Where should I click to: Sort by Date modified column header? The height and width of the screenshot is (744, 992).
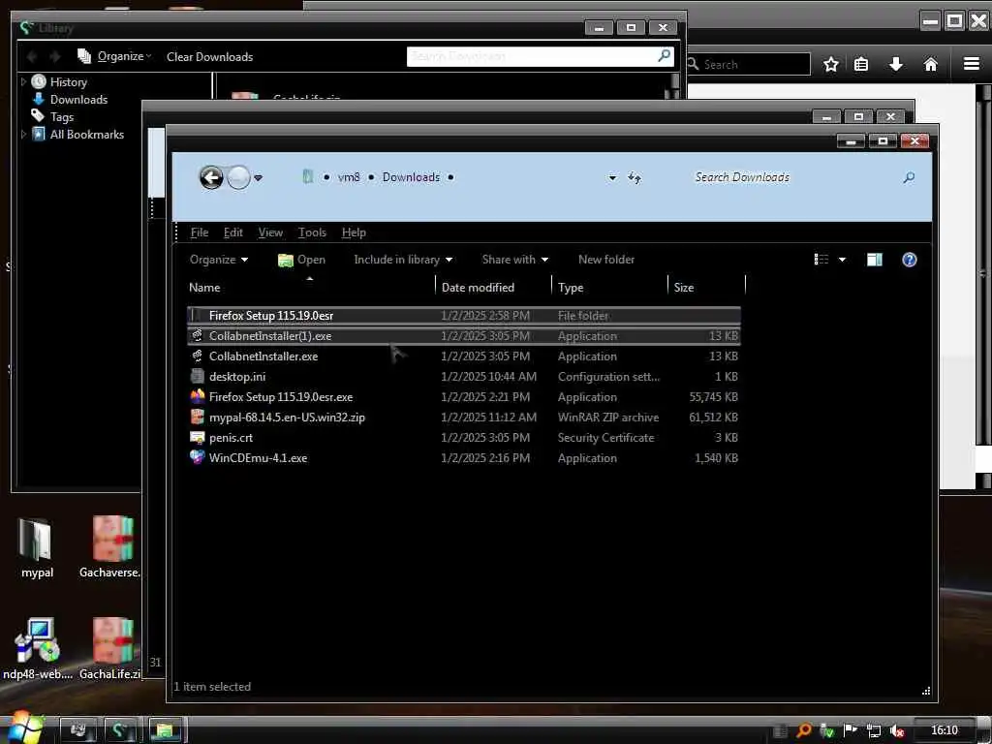[493, 287]
